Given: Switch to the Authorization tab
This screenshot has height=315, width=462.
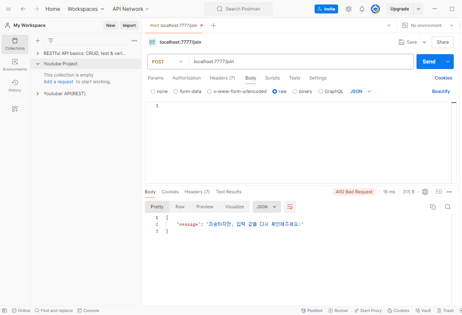Looking at the screenshot, I should click(x=187, y=78).
